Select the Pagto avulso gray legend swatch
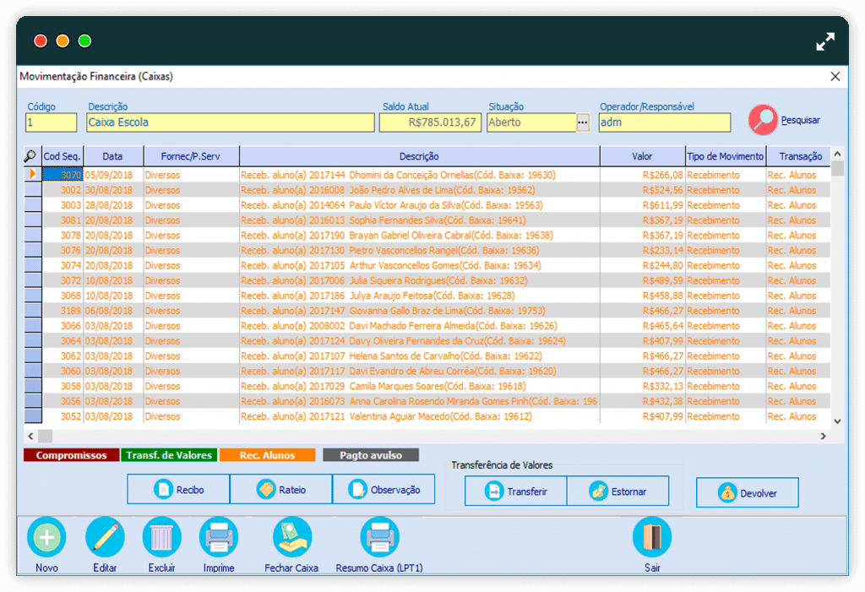Image resolution: width=865 pixels, height=592 pixels. click(x=371, y=455)
